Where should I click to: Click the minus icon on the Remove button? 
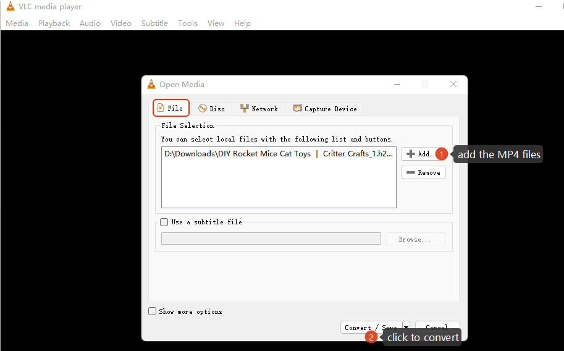pyautogui.click(x=410, y=172)
